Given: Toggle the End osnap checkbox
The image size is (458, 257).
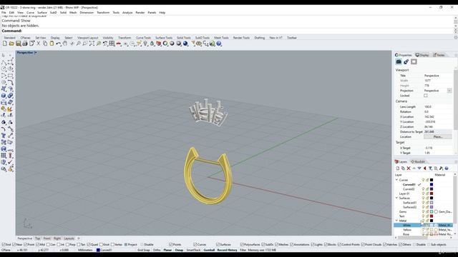Looking at the screenshot, I should point(4,244).
